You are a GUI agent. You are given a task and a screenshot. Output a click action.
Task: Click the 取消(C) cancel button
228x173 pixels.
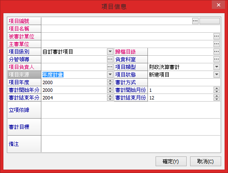(x=205, y=162)
